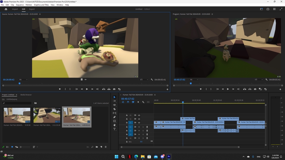Click the New Bin folder icon

pyautogui.click(x=97, y=147)
